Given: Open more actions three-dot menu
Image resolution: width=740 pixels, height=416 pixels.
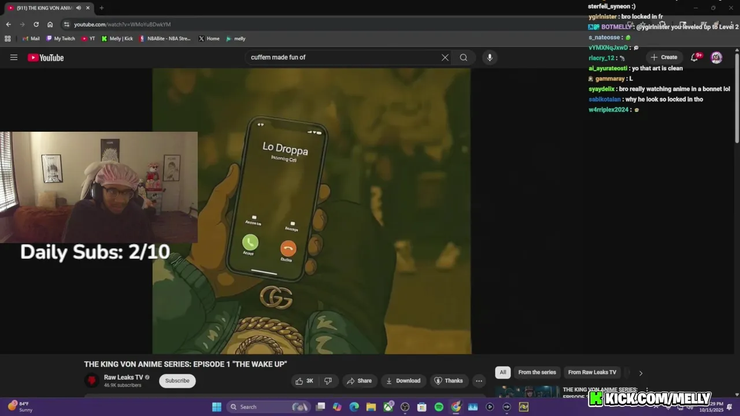Looking at the screenshot, I should [479, 381].
